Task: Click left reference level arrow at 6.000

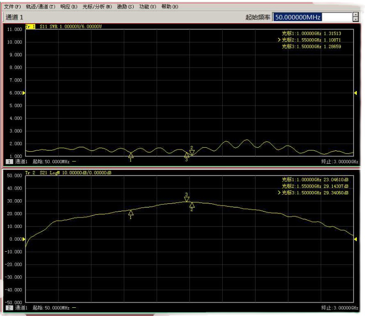Action: [24, 93]
